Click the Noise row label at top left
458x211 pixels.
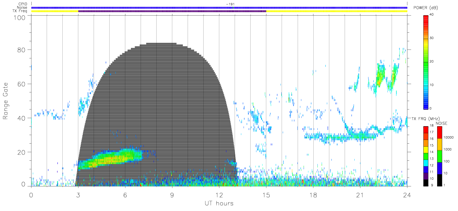[x=22, y=7]
